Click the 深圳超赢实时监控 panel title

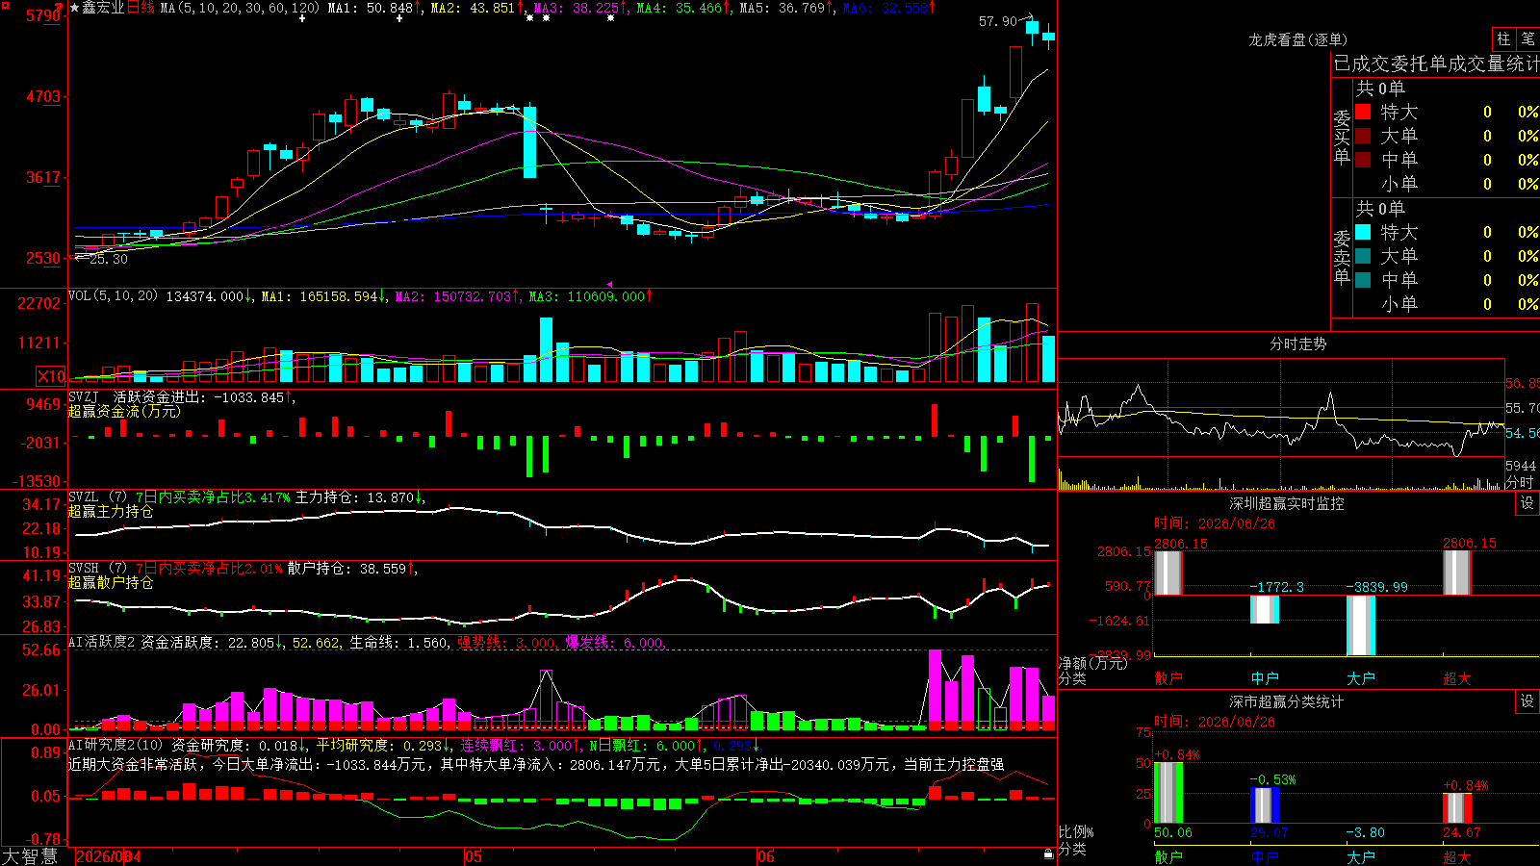(x=1286, y=503)
